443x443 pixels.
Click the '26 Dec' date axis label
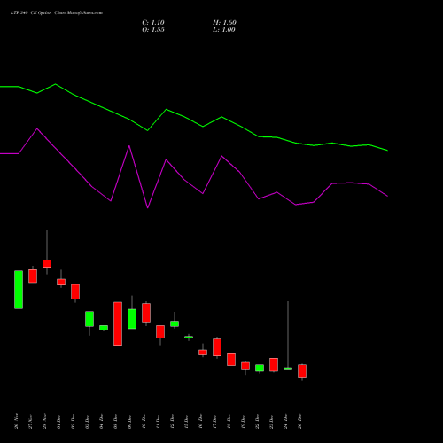pos(300,421)
